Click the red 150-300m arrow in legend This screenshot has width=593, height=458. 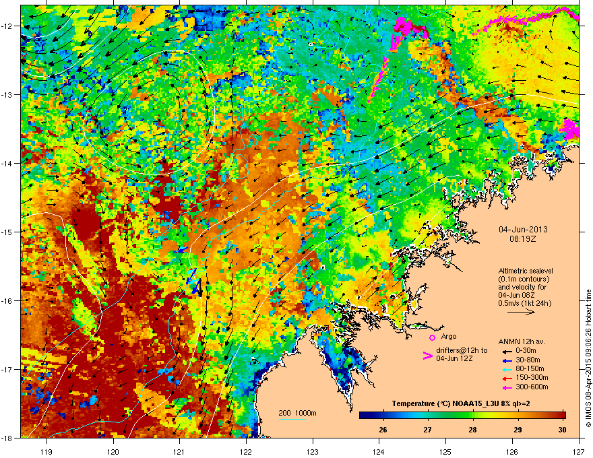click(507, 378)
